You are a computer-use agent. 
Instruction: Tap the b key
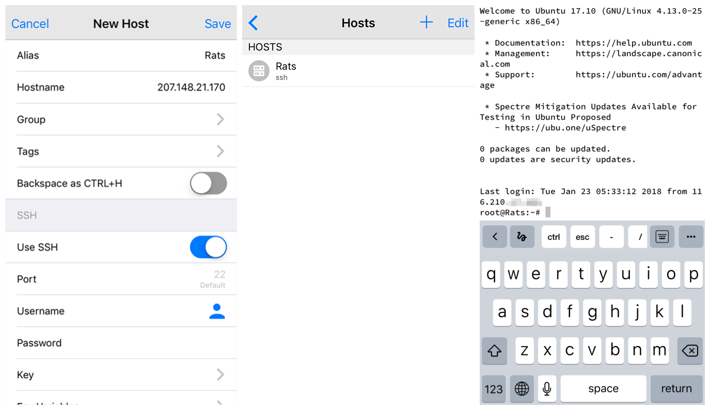coord(614,351)
